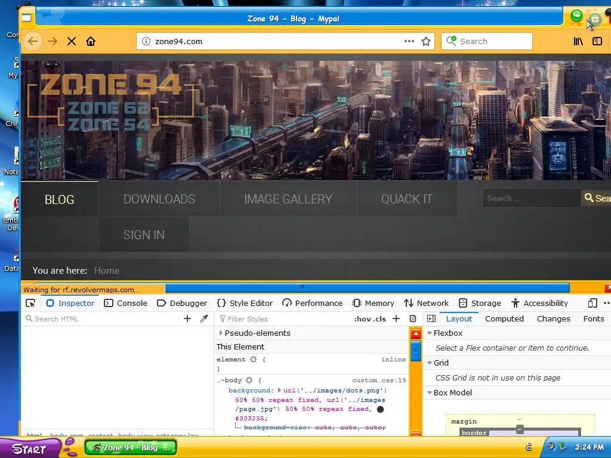This screenshot has height=458, width=611.
Task: Click the browser Search box
Action: pos(487,41)
